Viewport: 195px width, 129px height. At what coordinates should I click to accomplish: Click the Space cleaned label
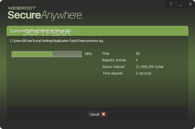(113, 67)
